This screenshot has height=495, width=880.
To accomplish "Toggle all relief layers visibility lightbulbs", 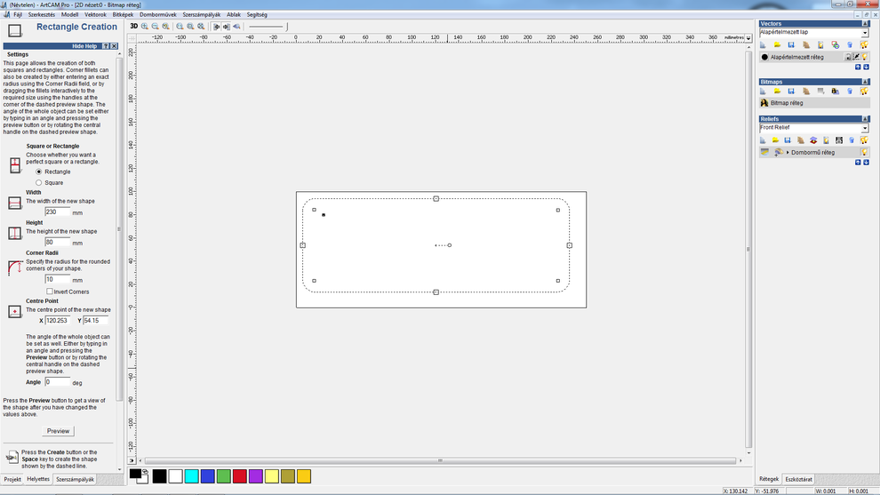I will point(864,140).
